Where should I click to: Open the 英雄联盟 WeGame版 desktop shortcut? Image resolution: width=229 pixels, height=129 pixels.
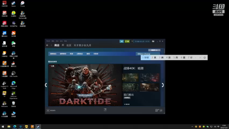click(x=23, y=15)
